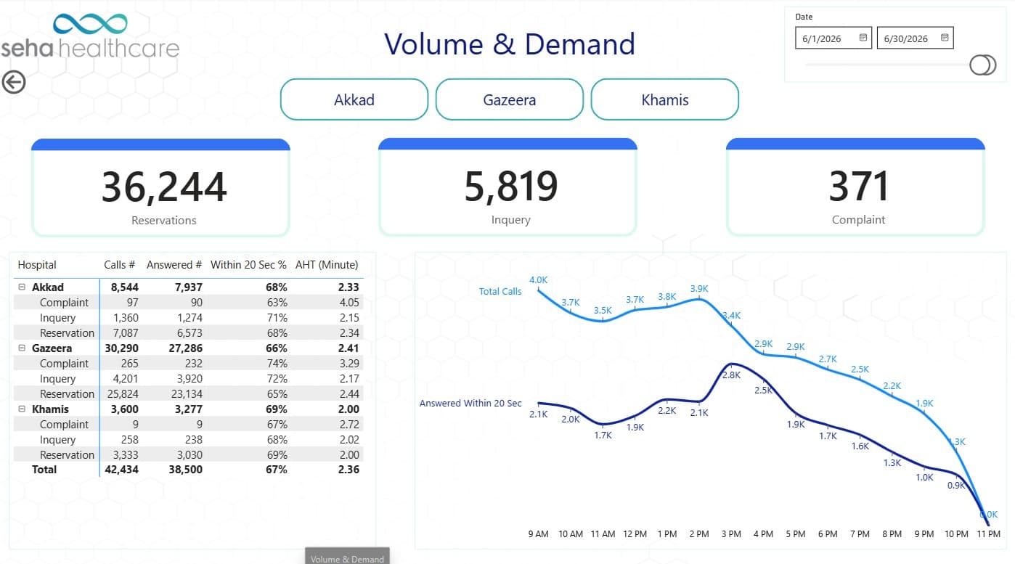This screenshot has width=1015, height=564.
Task: Select total answered value 38,500
Action: pyautogui.click(x=185, y=470)
